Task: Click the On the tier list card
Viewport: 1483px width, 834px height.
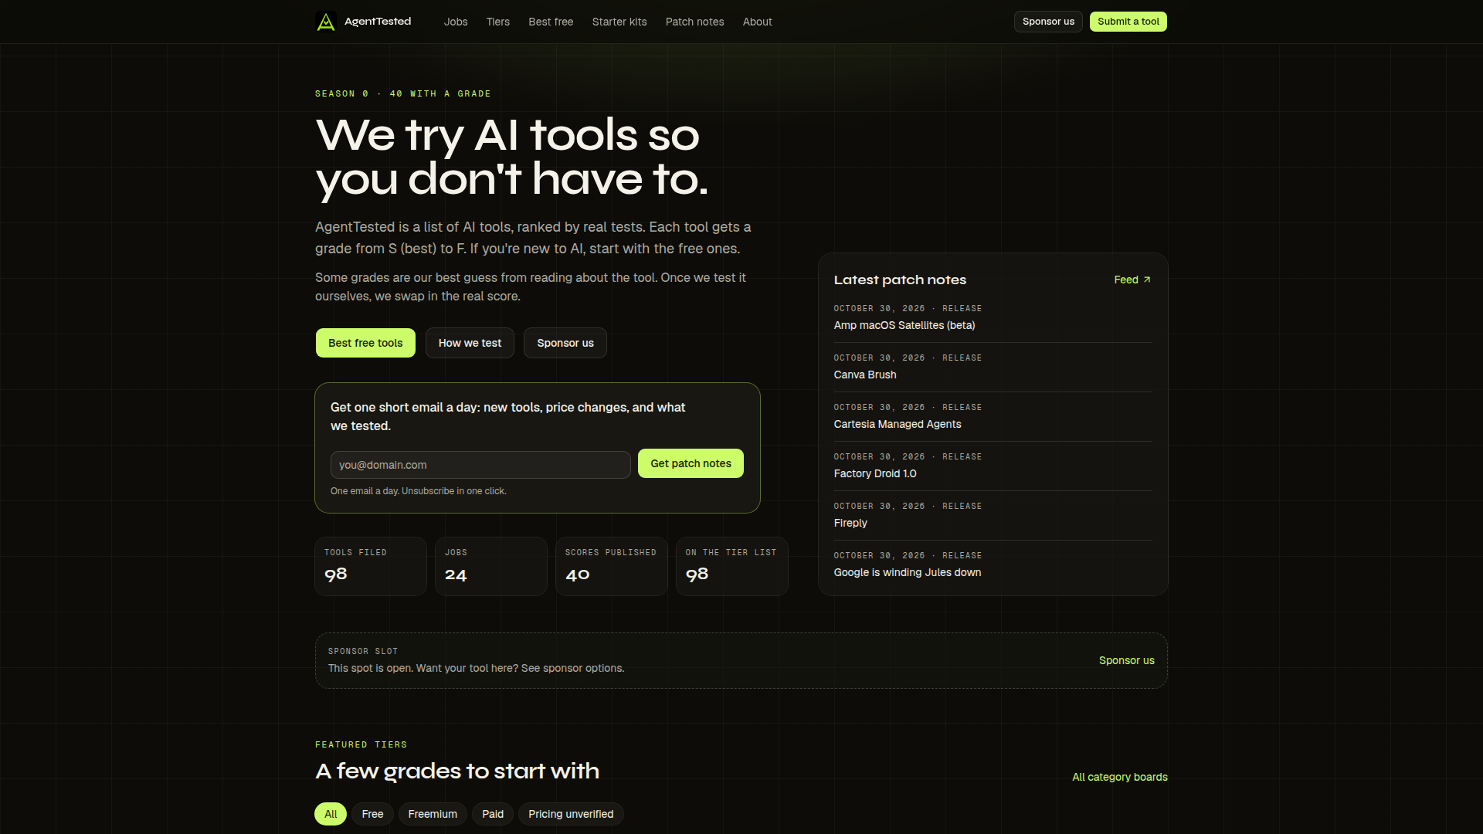Action: coord(732,566)
